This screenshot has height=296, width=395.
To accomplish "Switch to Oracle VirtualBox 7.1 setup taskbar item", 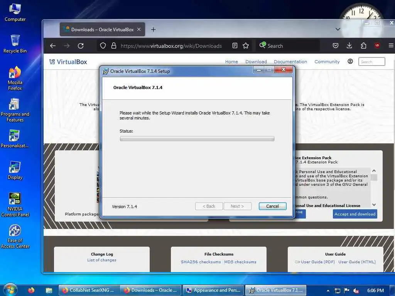I will (x=276, y=290).
